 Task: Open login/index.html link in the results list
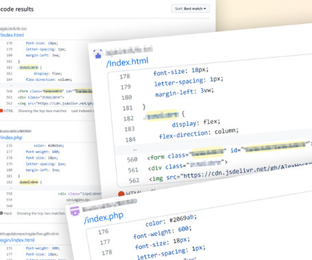(x=17, y=240)
